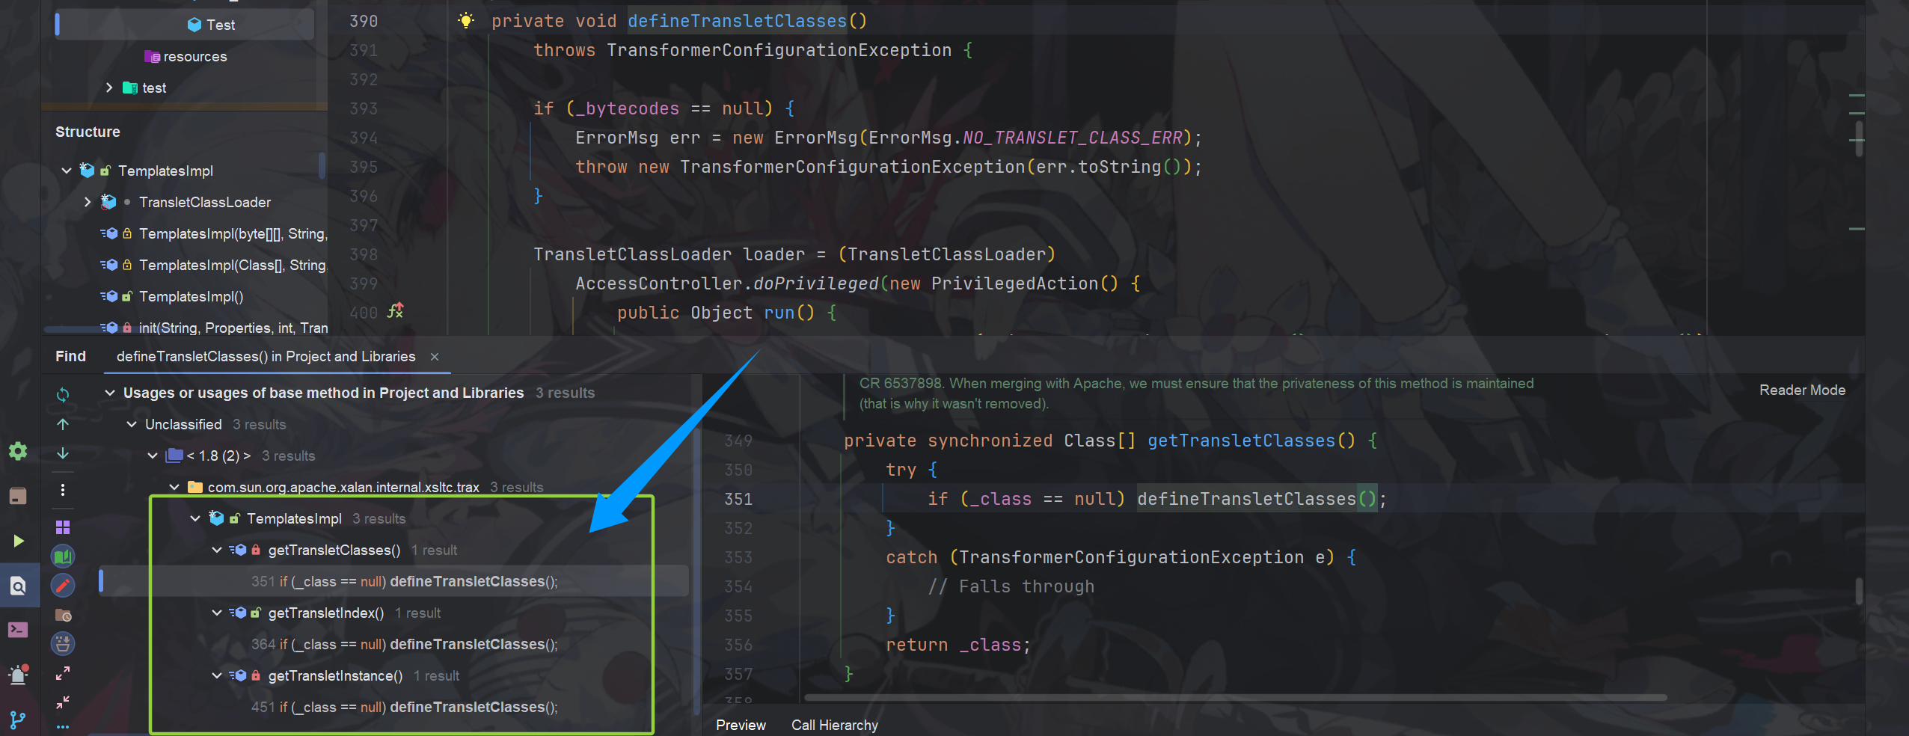The width and height of the screenshot is (1909, 736).
Task: Open the notifications alarm icon
Action: click(16, 675)
